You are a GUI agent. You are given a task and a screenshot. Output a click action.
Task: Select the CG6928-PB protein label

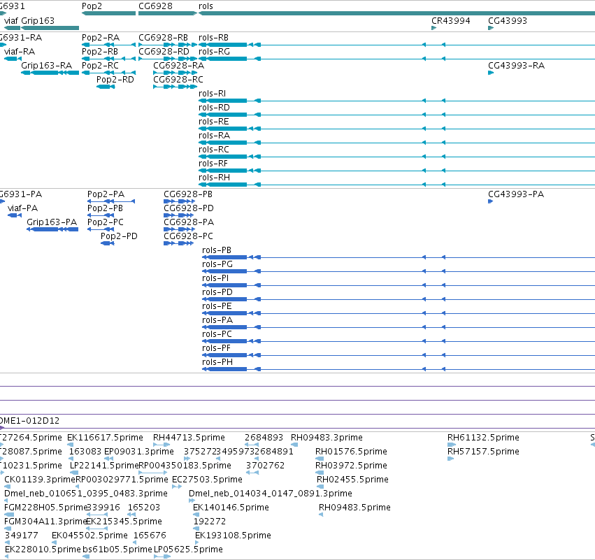(188, 194)
